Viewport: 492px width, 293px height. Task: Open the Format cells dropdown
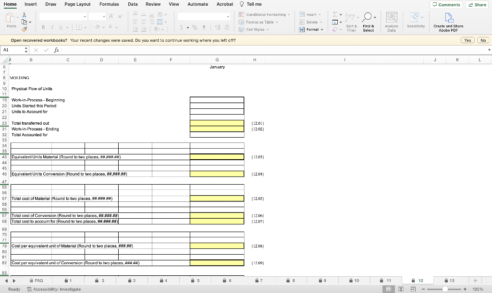(311, 29)
